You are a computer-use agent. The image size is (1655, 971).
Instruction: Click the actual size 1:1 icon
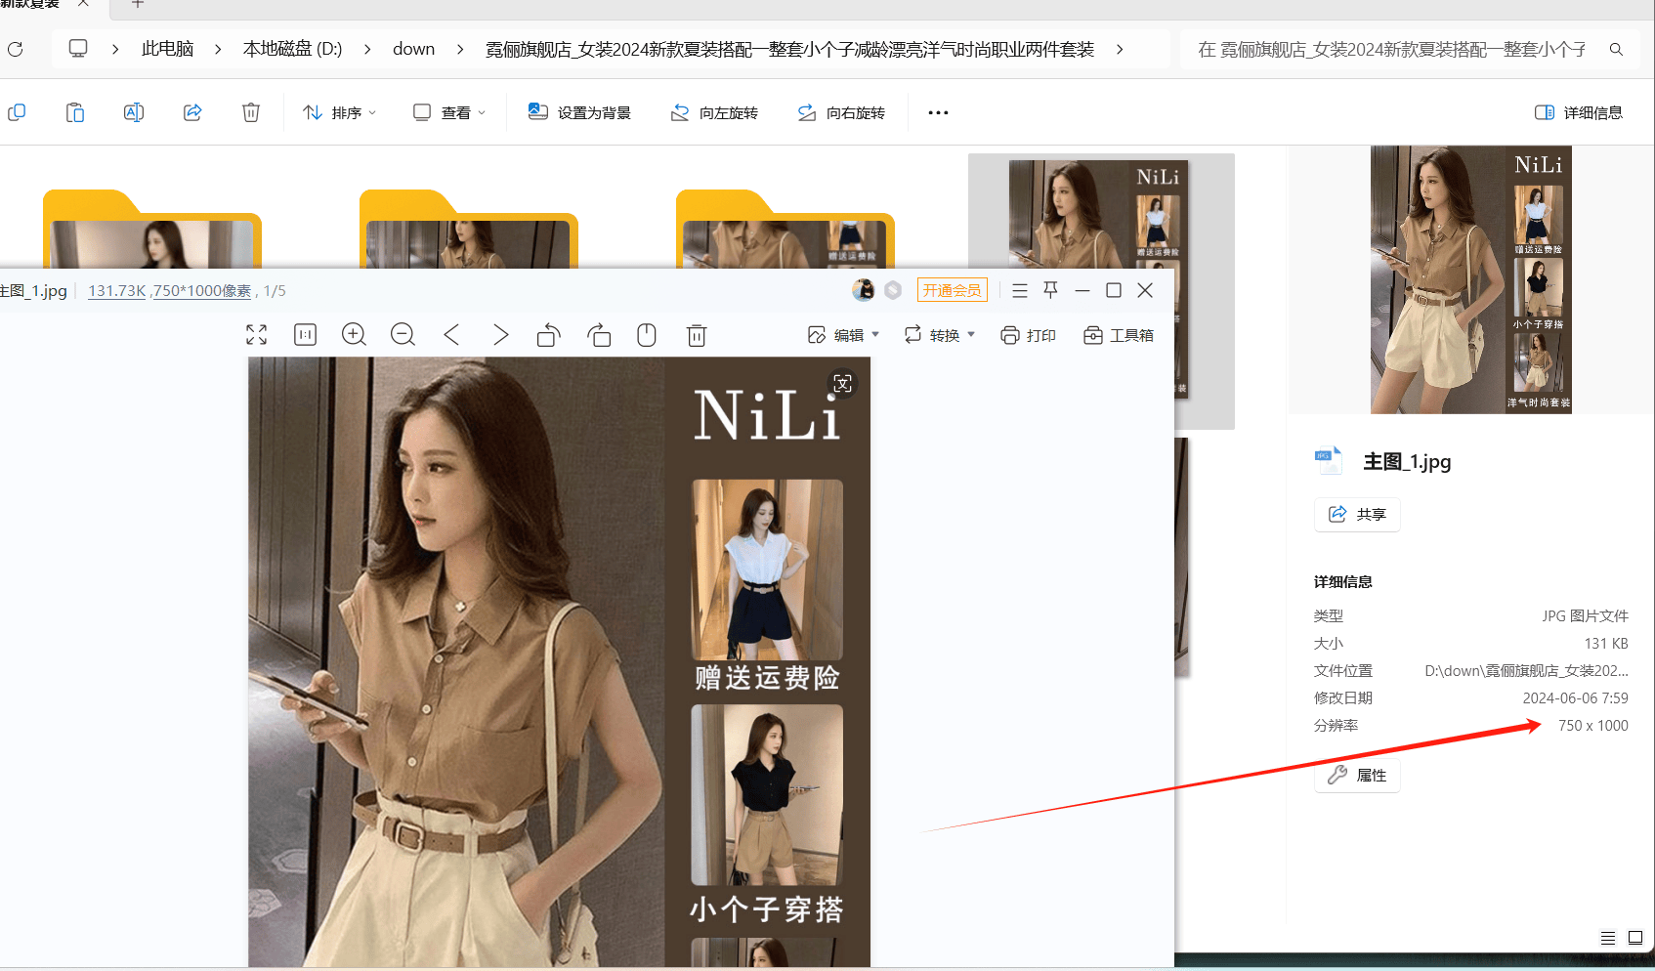tap(305, 335)
